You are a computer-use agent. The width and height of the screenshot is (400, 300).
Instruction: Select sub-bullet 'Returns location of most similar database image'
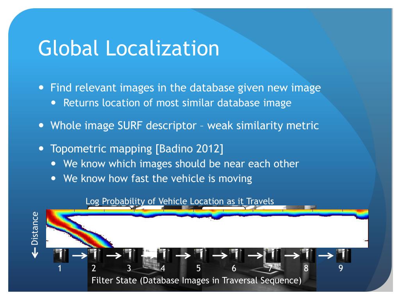[177, 103]
